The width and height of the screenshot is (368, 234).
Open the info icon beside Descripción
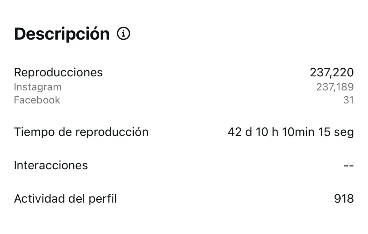[124, 34]
